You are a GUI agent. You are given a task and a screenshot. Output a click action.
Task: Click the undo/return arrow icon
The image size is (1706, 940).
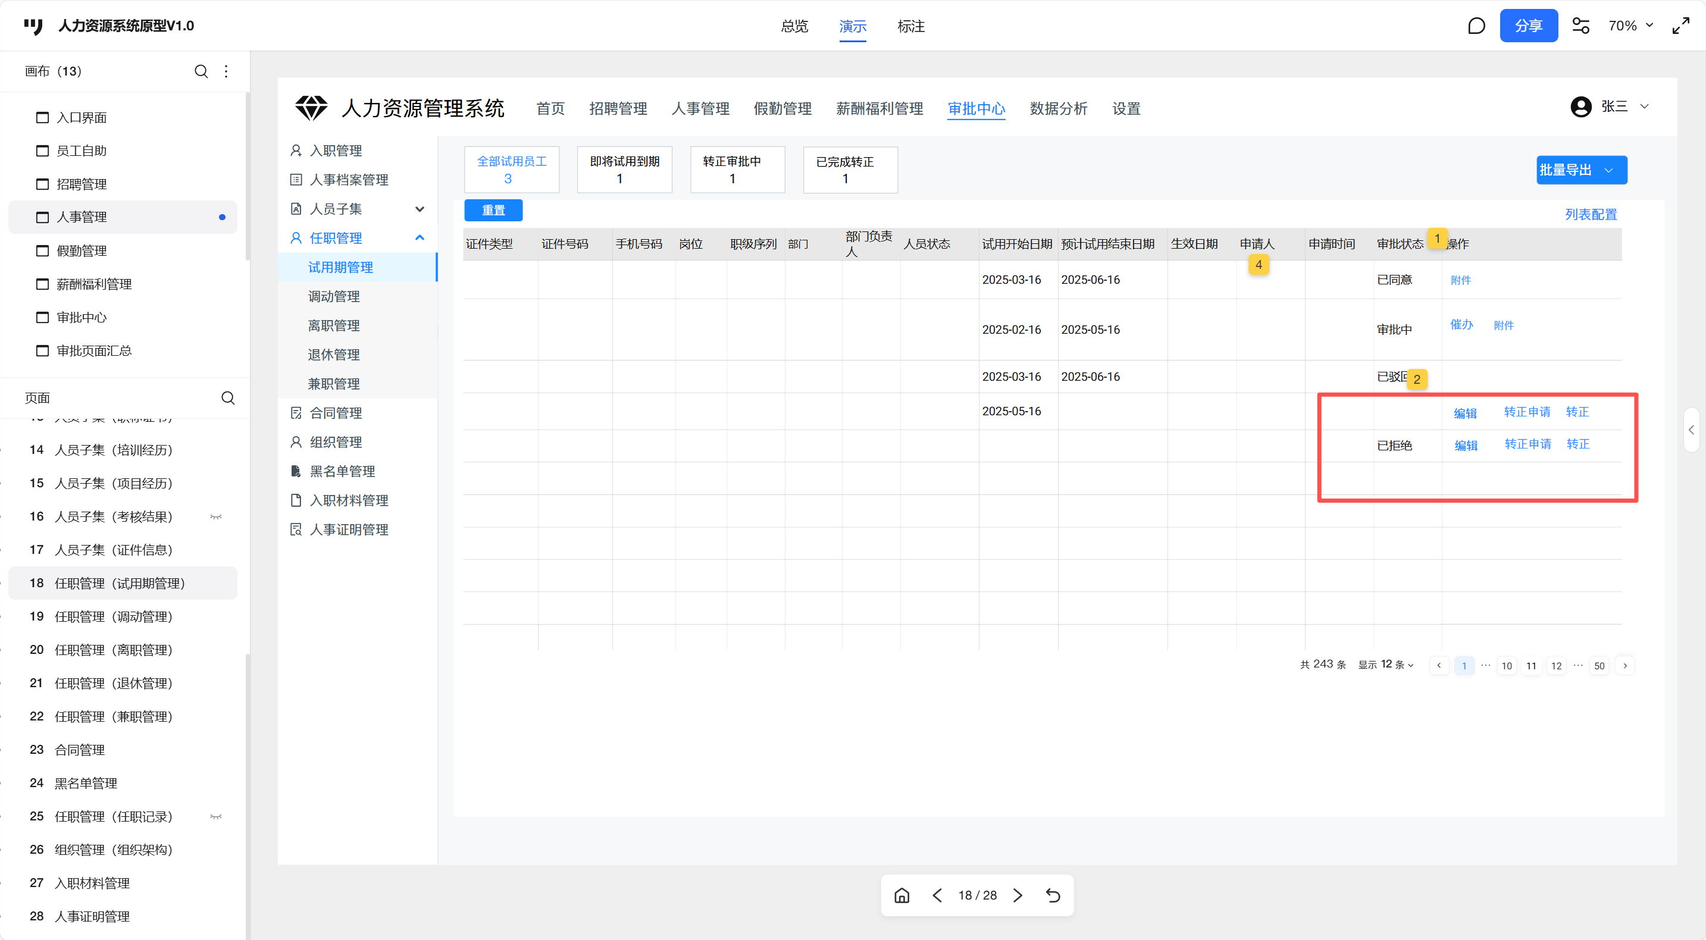(1053, 895)
